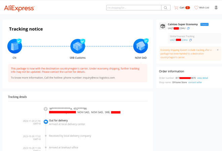Click the "Arrived at linehaul office" entry
This screenshot has height=151, width=222.
[64, 147]
